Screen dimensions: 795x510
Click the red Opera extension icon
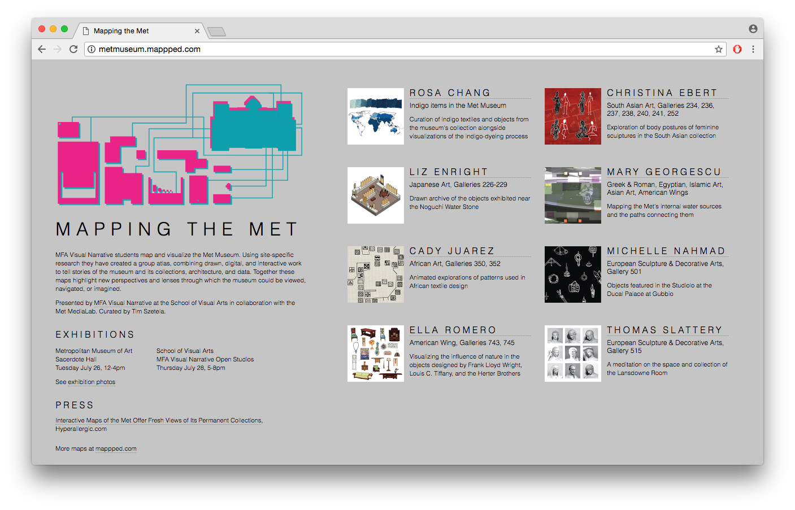pos(737,49)
